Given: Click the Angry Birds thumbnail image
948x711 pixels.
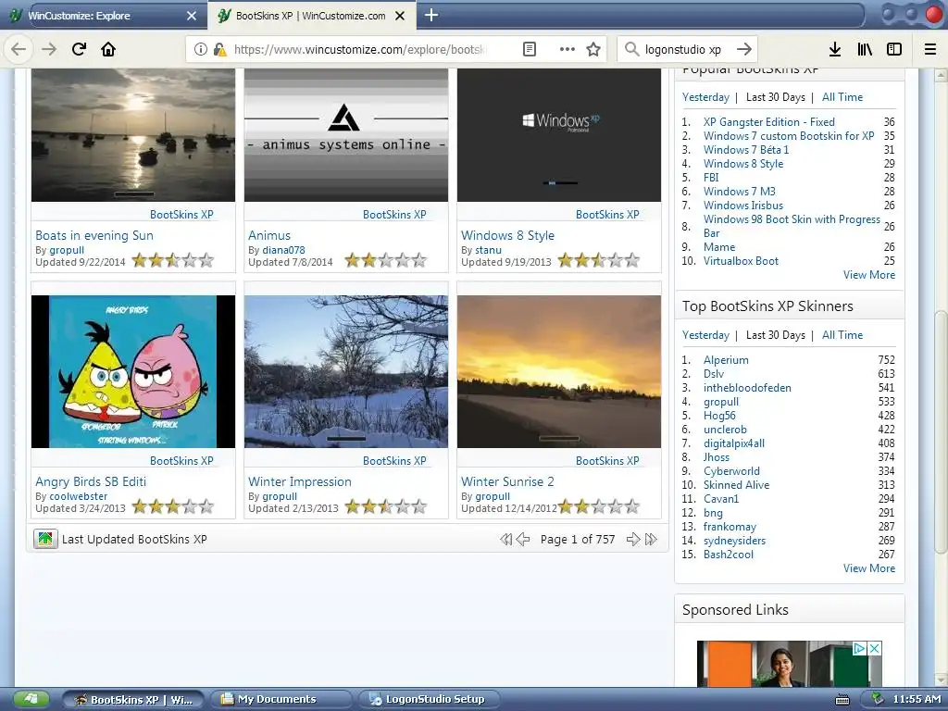Looking at the screenshot, I should click(x=133, y=371).
